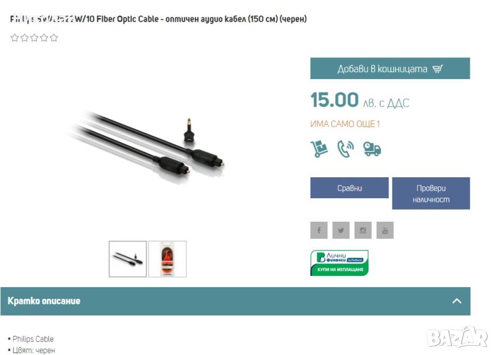Click the shopping cart icon in add button
The height and width of the screenshot is (355, 495).
(437, 69)
